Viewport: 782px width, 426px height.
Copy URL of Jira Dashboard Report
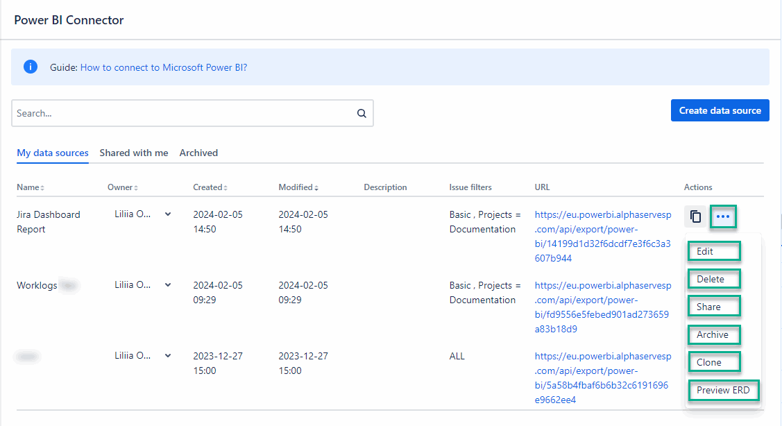coord(695,217)
